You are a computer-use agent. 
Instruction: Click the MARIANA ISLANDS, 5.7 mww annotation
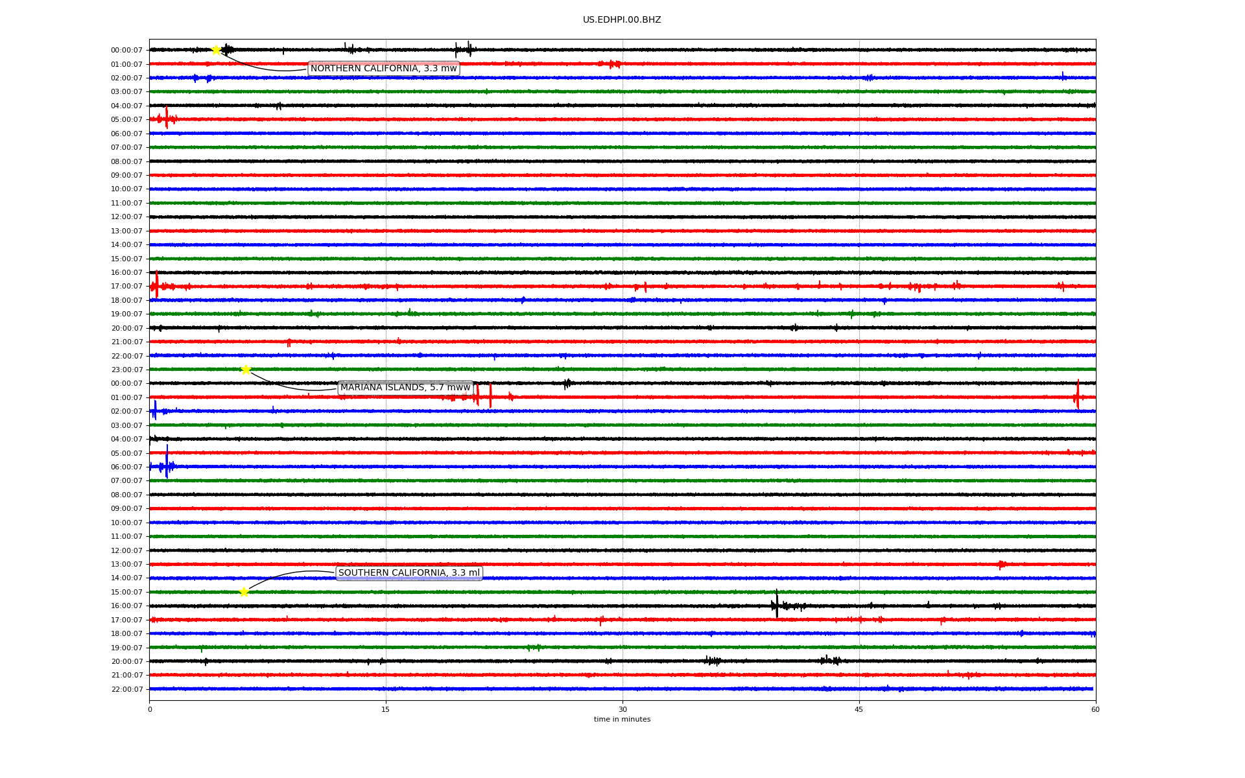[x=405, y=388]
